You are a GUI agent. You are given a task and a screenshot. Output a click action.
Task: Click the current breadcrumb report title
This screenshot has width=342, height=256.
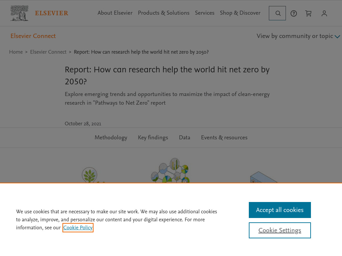[x=141, y=52]
